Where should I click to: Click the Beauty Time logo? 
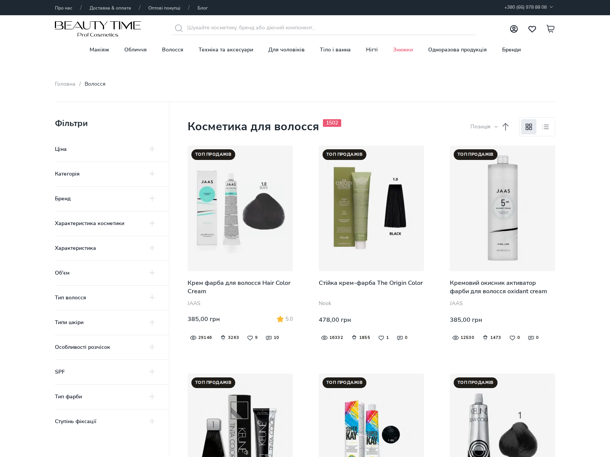click(98, 29)
